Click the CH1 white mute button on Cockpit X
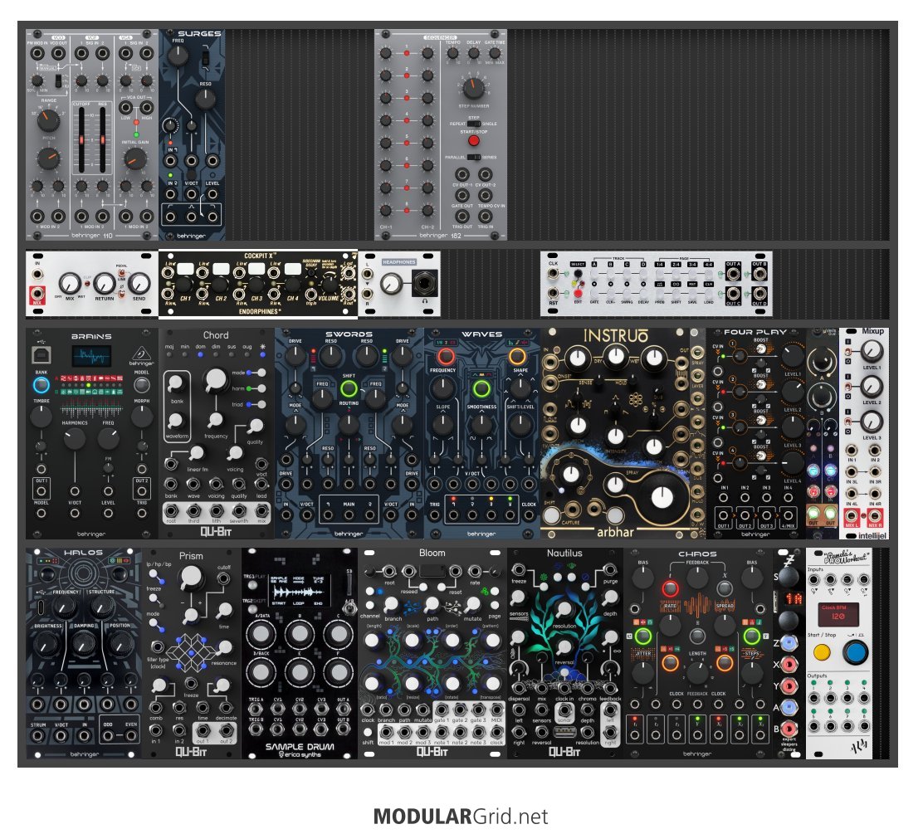 point(185,269)
